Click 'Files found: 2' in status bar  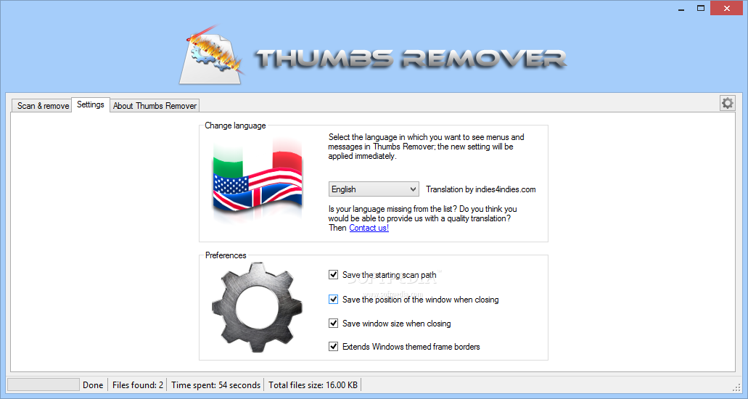[x=138, y=385]
